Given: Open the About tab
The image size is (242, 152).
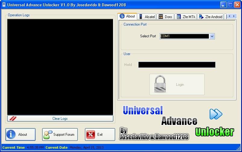Looking at the screenshot, I should pyautogui.click(x=127, y=16).
